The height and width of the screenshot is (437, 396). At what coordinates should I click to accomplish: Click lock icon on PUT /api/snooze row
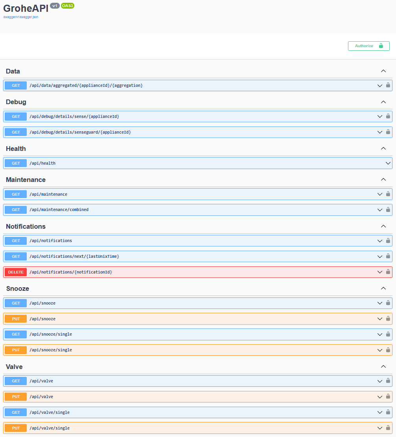388,318
